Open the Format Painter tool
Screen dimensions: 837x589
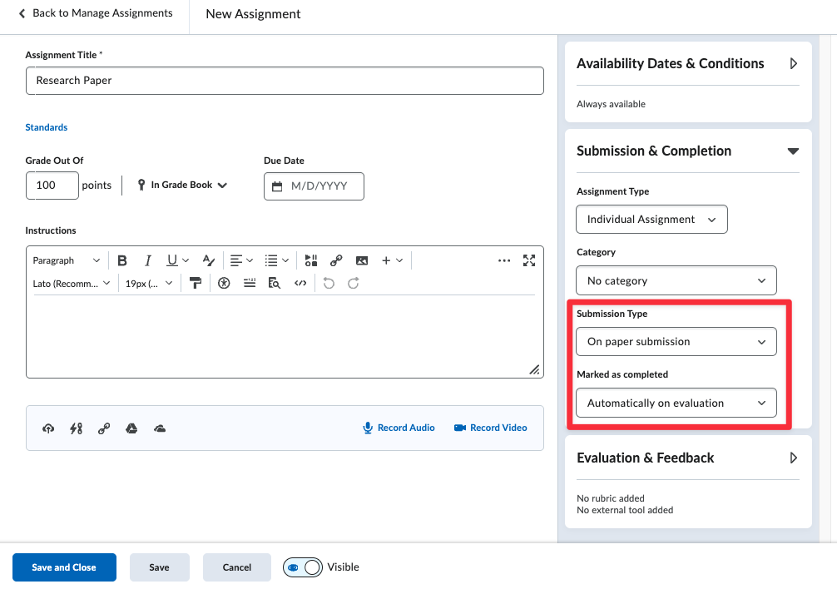[x=196, y=283]
